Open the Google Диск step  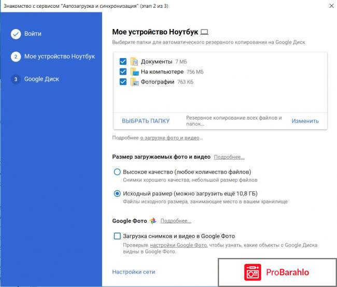pyautogui.click(x=41, y=79)
